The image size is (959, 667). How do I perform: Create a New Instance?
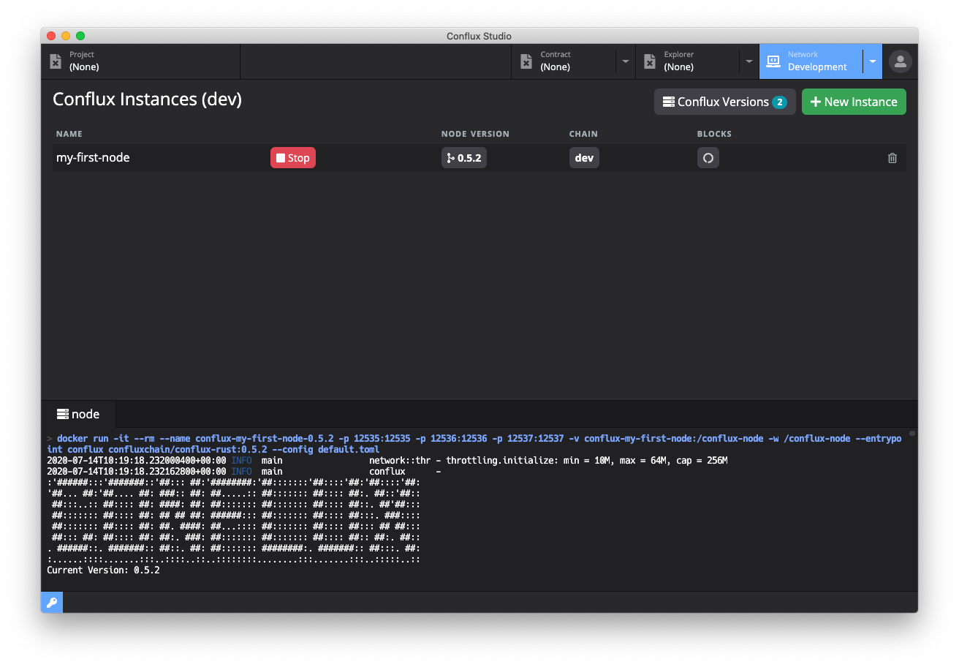click(854, 102)
